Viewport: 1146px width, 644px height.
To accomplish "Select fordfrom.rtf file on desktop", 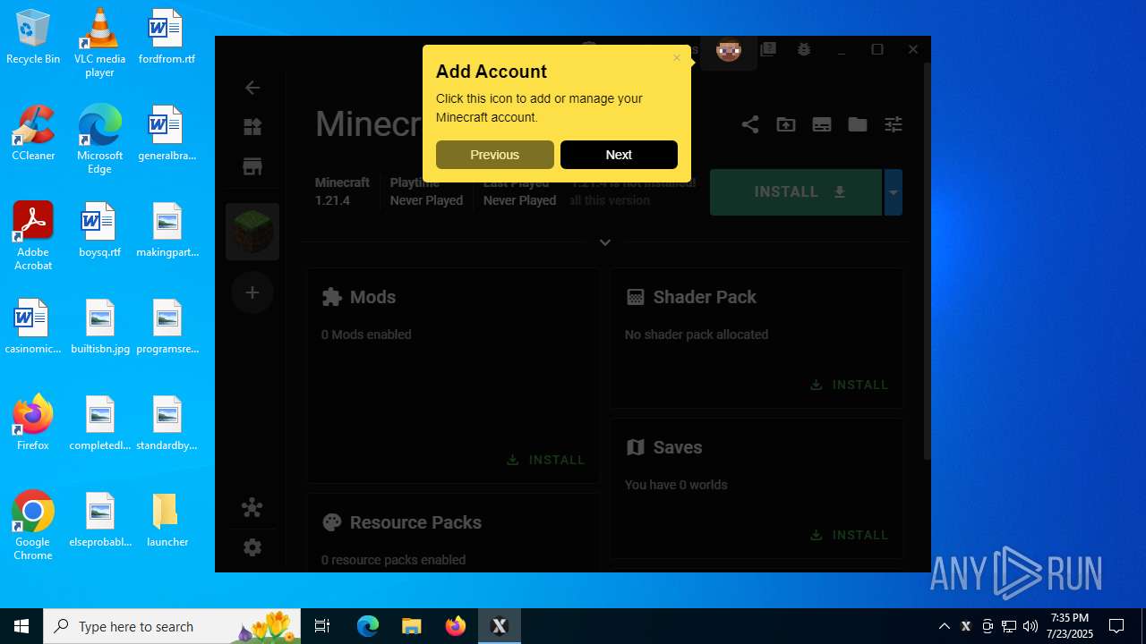I will click(167, 38).
